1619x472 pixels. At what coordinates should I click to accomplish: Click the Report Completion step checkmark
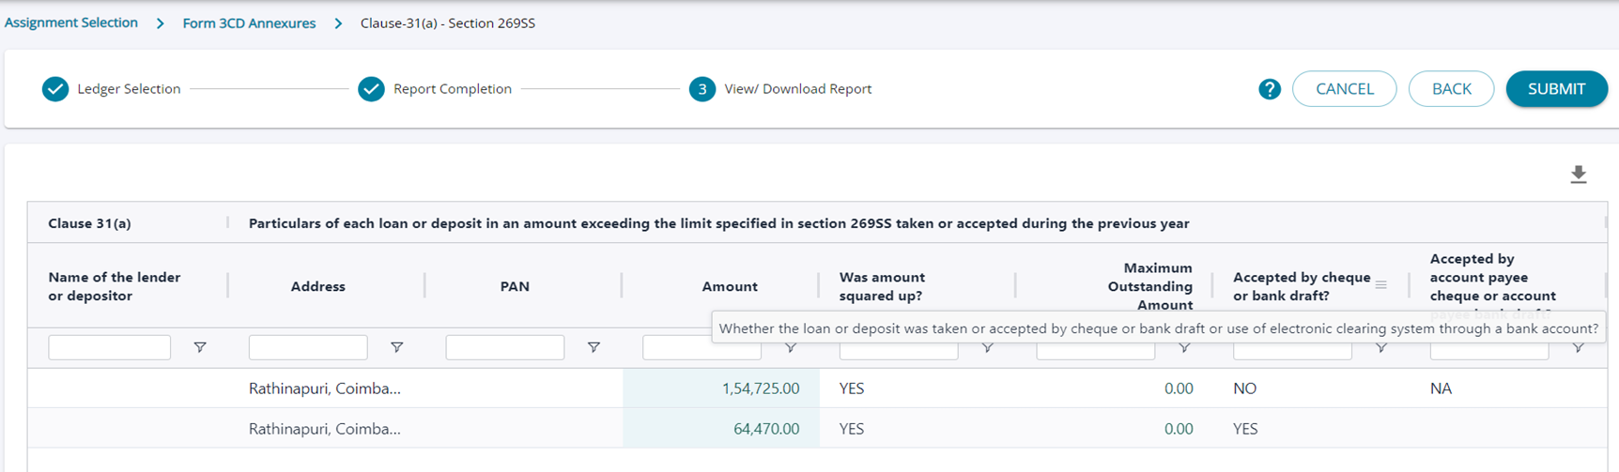(371, 89)
